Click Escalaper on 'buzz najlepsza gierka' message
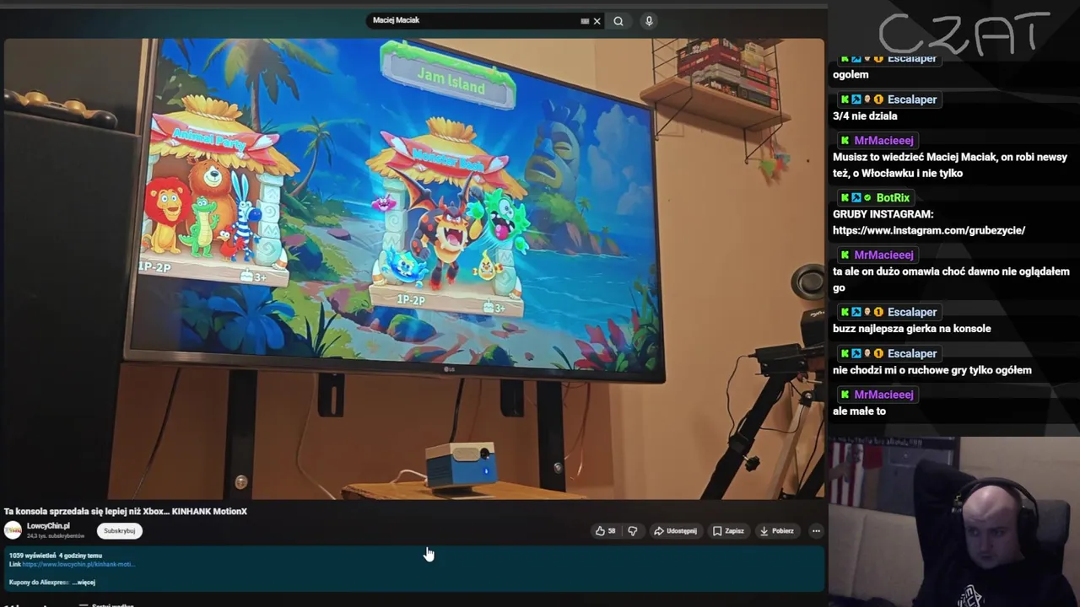The height and width of the screenshot is (607, 1080). coord(912,312)
